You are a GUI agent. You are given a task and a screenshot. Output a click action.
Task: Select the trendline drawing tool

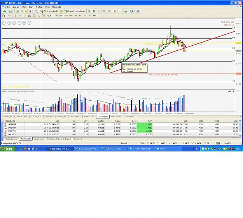(x=25, y=15)
